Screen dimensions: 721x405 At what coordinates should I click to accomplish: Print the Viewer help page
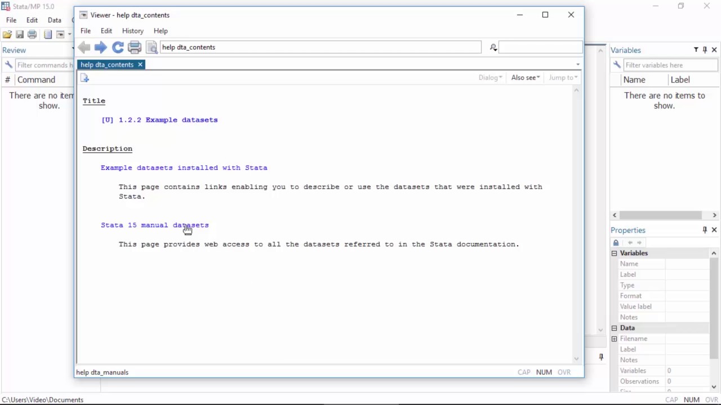point(135,47)
